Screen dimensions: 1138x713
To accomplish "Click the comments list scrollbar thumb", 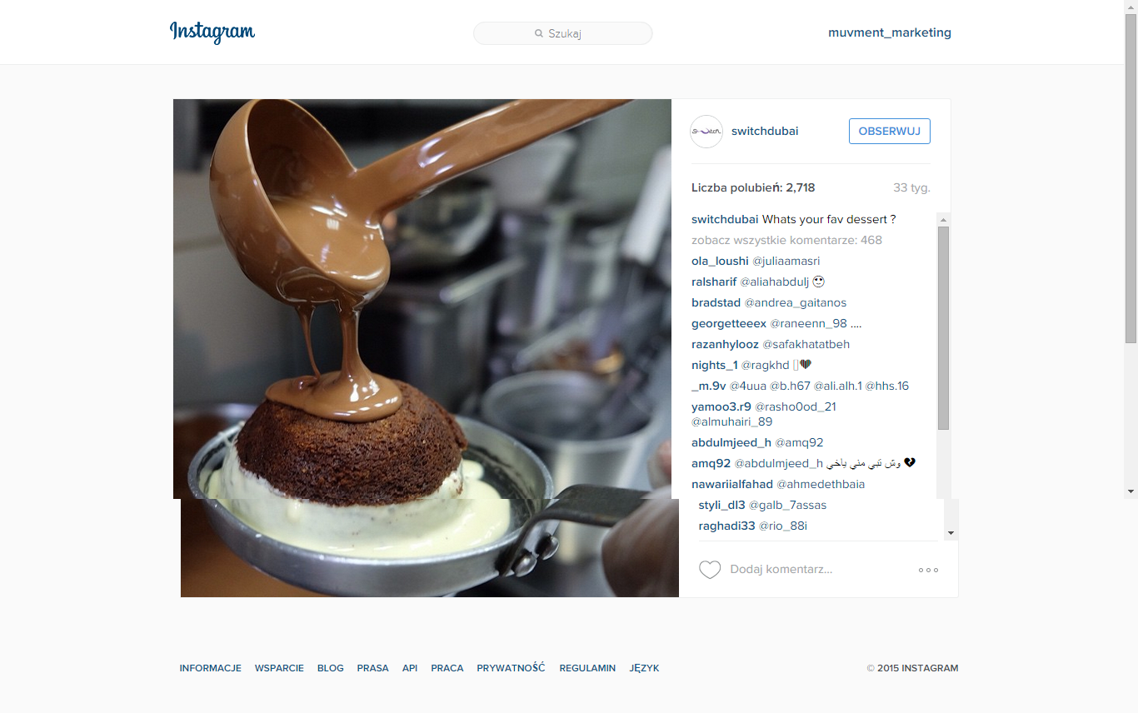I will [943, 328].
